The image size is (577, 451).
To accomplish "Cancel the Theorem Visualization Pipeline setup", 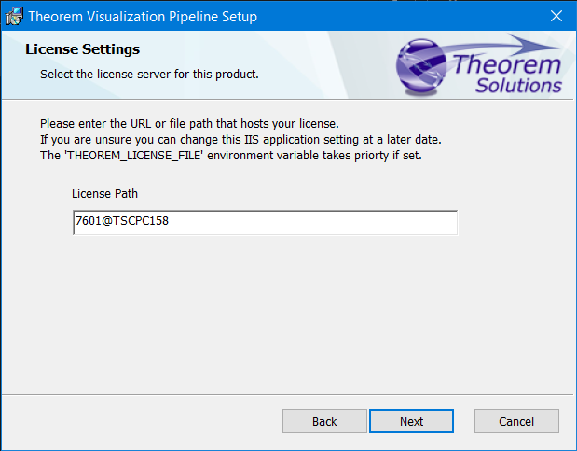I will pos(516,421).
